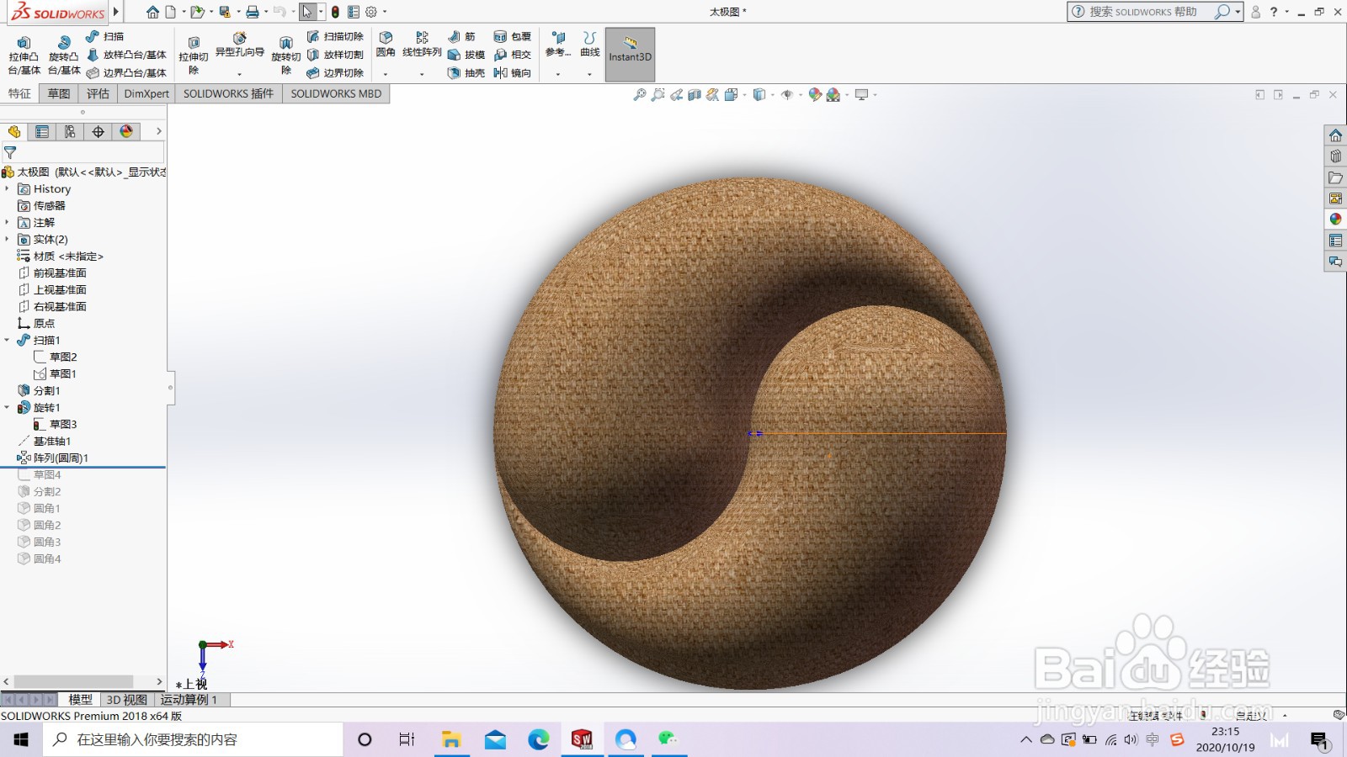Open the Custom Properties task pane icon
Image resolution: width=1347 pixels, height=757 pixels.
click(x=1335, y=241)
